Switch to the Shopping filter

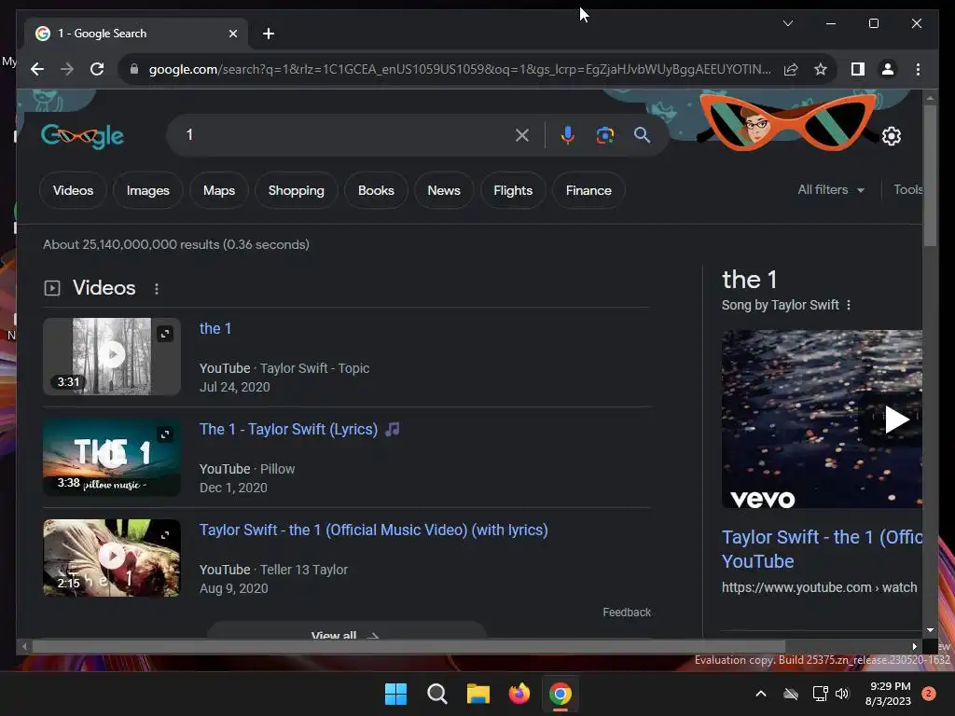(297, 190)
